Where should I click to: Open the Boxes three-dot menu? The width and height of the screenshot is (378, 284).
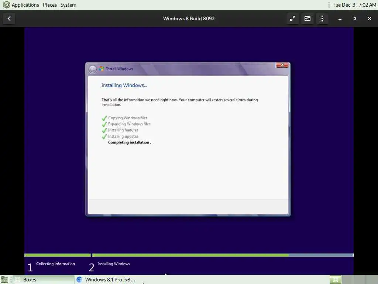tap(322, 18)
